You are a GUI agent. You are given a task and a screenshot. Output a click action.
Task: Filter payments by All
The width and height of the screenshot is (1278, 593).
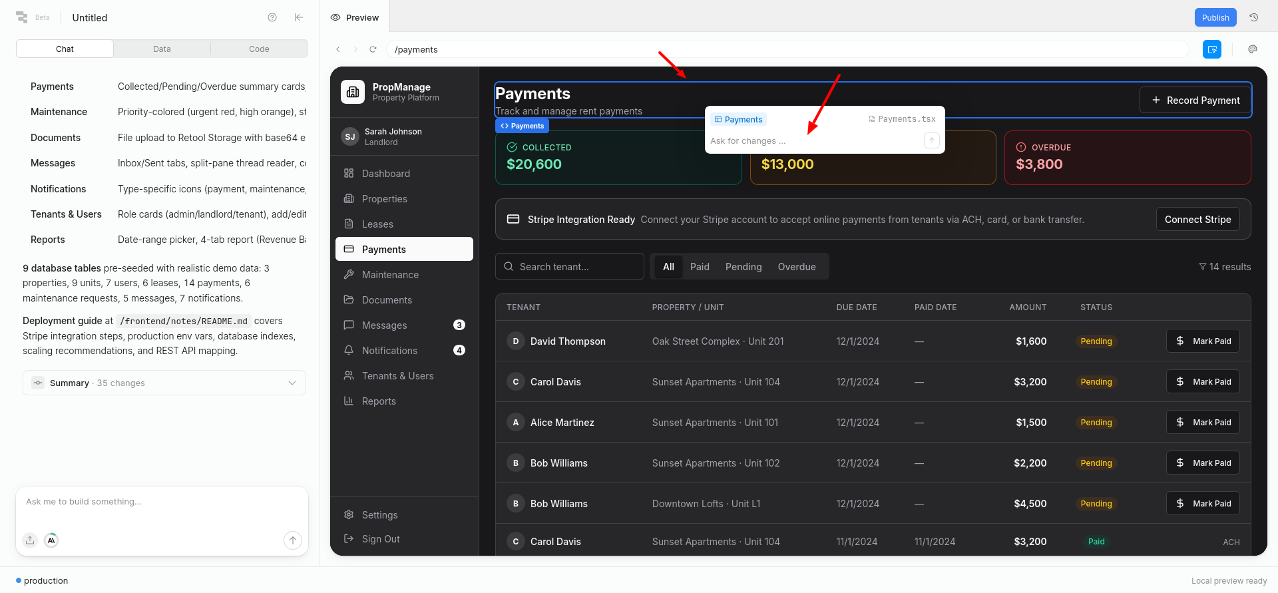point(668,266)
